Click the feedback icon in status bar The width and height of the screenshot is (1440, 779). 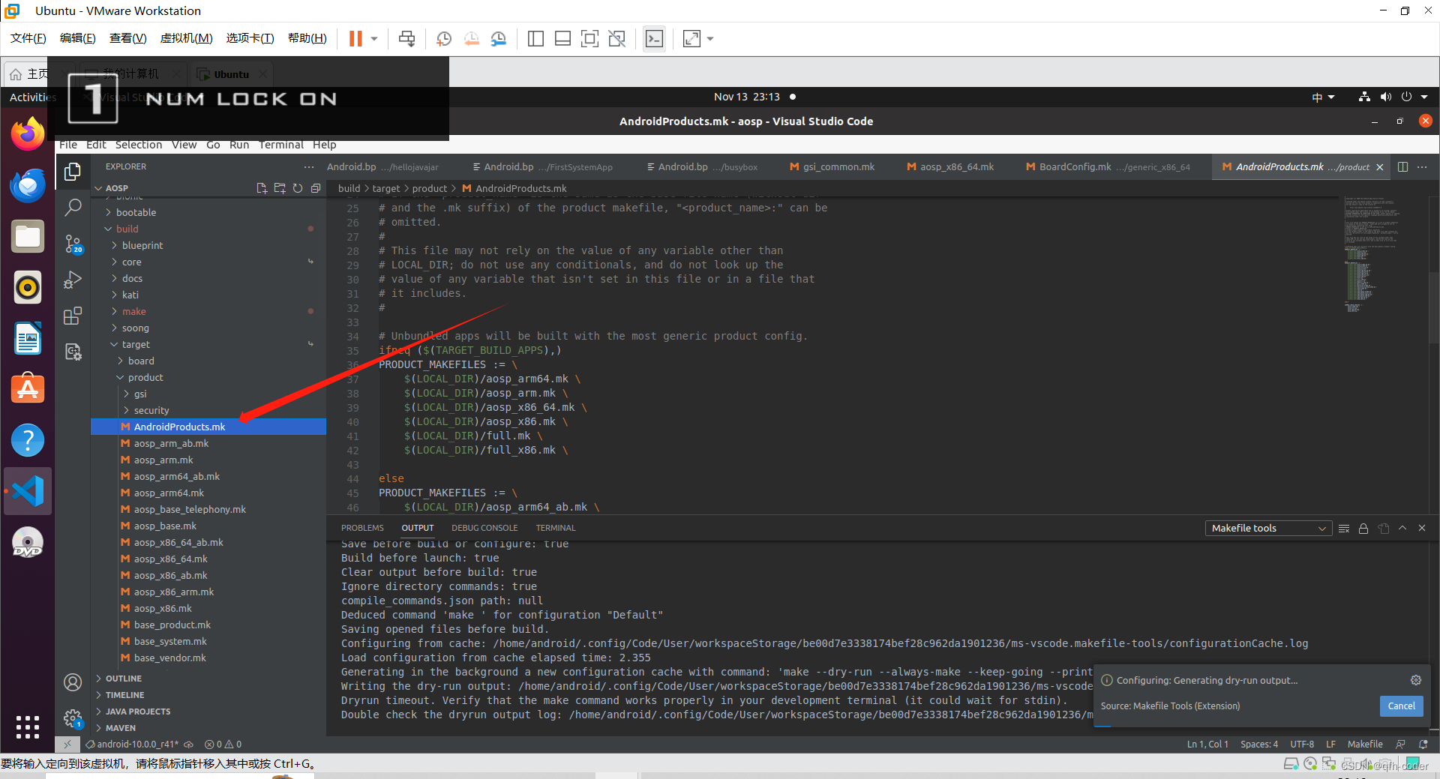(1400, 745)
